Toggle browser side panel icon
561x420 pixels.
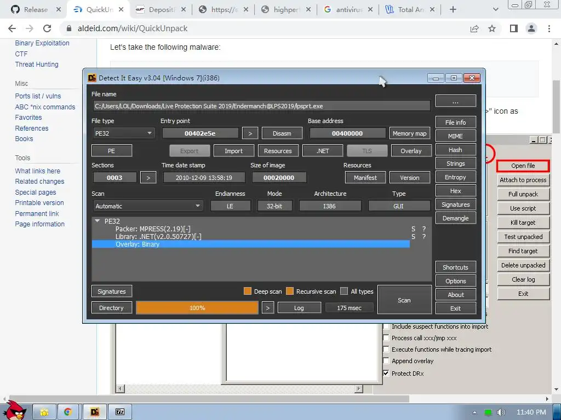(514, 28)
